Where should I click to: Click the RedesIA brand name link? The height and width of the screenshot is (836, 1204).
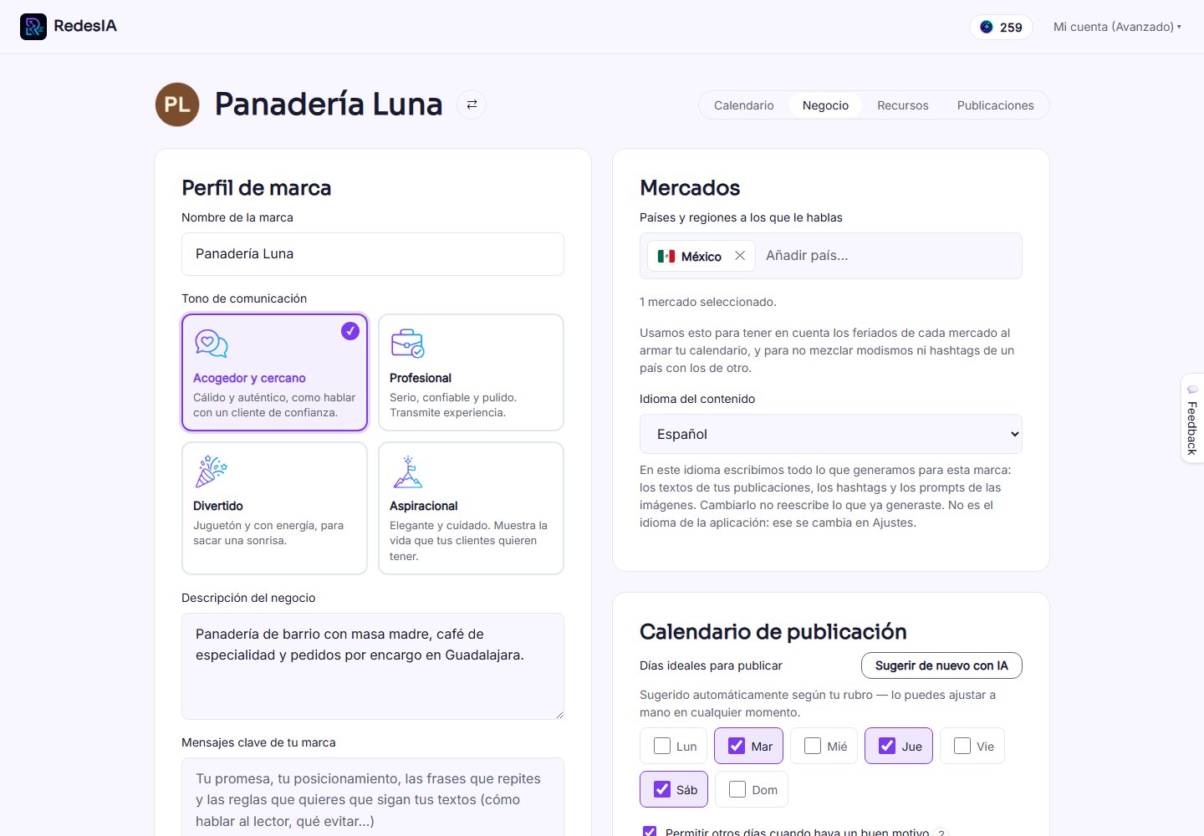(x=85, y=26)
